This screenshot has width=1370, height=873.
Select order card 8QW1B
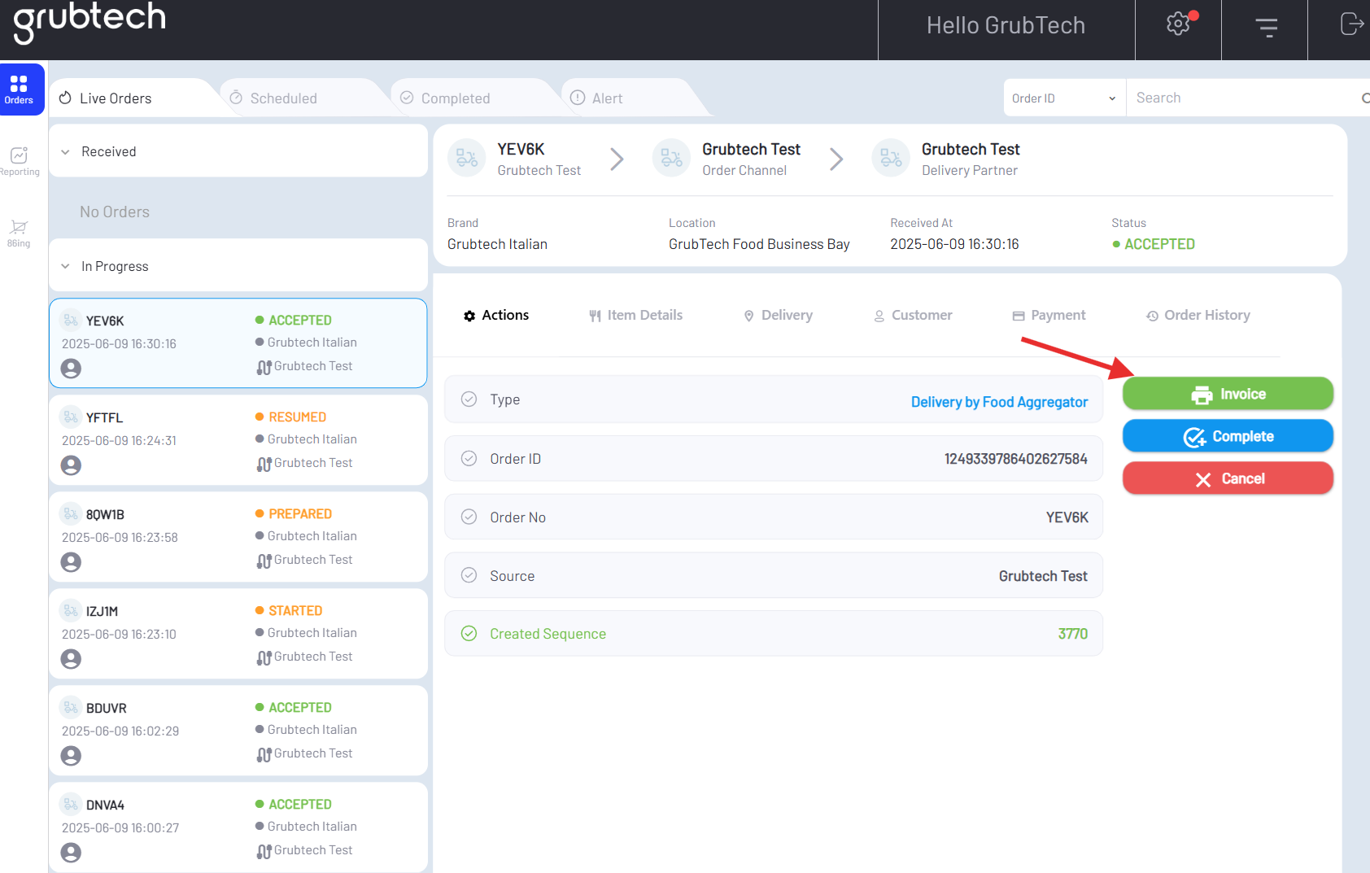(x=238, y=537)
